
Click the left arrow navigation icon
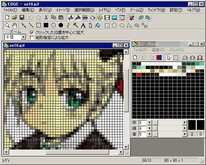[x=141, y=18]
